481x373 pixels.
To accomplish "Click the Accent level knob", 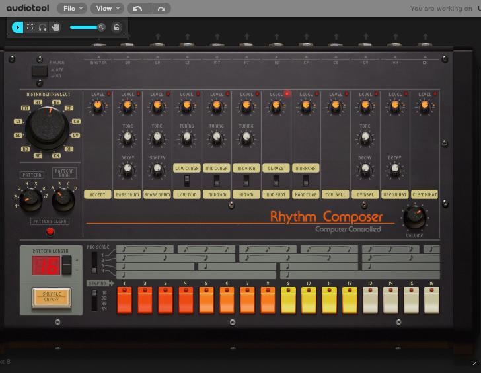I will coord(98,106).
